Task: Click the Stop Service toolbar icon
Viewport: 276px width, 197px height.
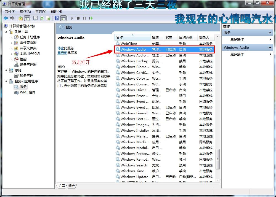Action: pyautogui.click(x=78, y=18)
